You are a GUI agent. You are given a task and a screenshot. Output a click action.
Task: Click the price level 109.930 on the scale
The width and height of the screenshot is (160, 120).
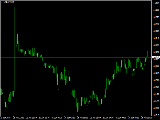(x=156, y=24)
